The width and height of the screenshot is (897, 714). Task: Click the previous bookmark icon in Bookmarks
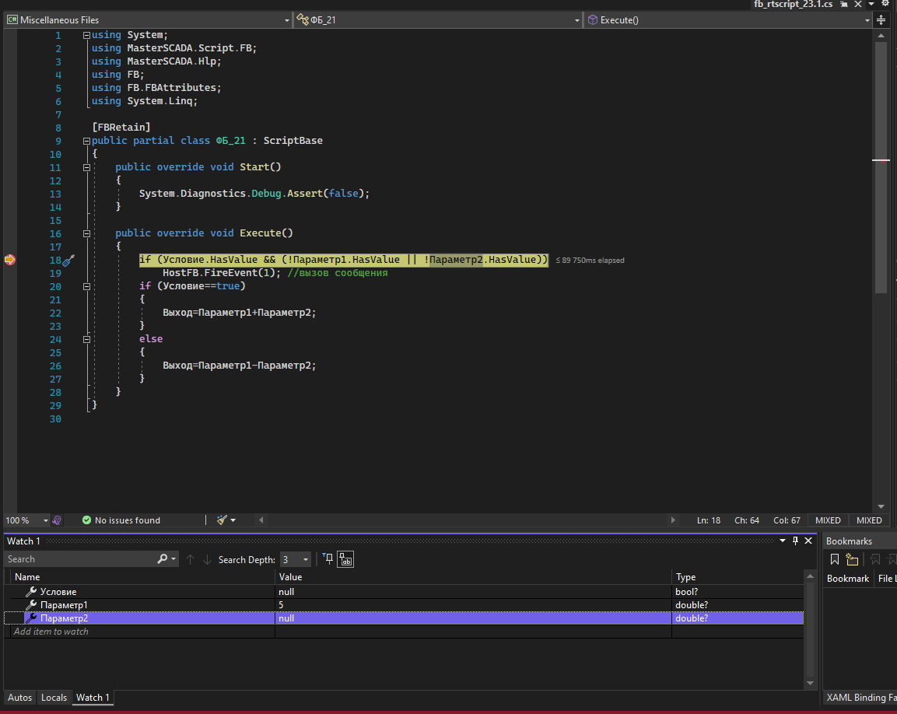click(x=875, y=559)
